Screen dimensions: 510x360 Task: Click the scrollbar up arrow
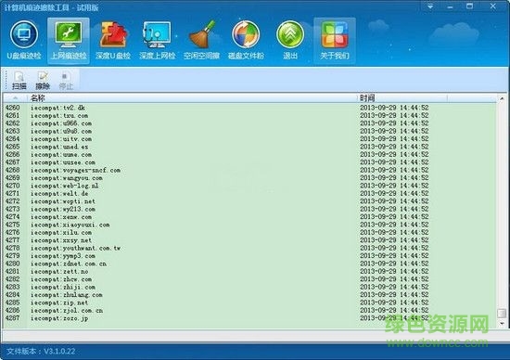[x=502, y=98]
